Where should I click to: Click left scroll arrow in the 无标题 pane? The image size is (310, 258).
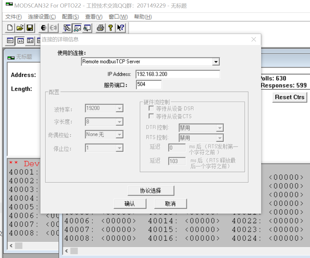pos(11,246)
